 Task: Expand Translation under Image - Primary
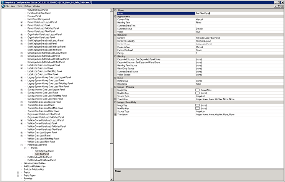115,99
